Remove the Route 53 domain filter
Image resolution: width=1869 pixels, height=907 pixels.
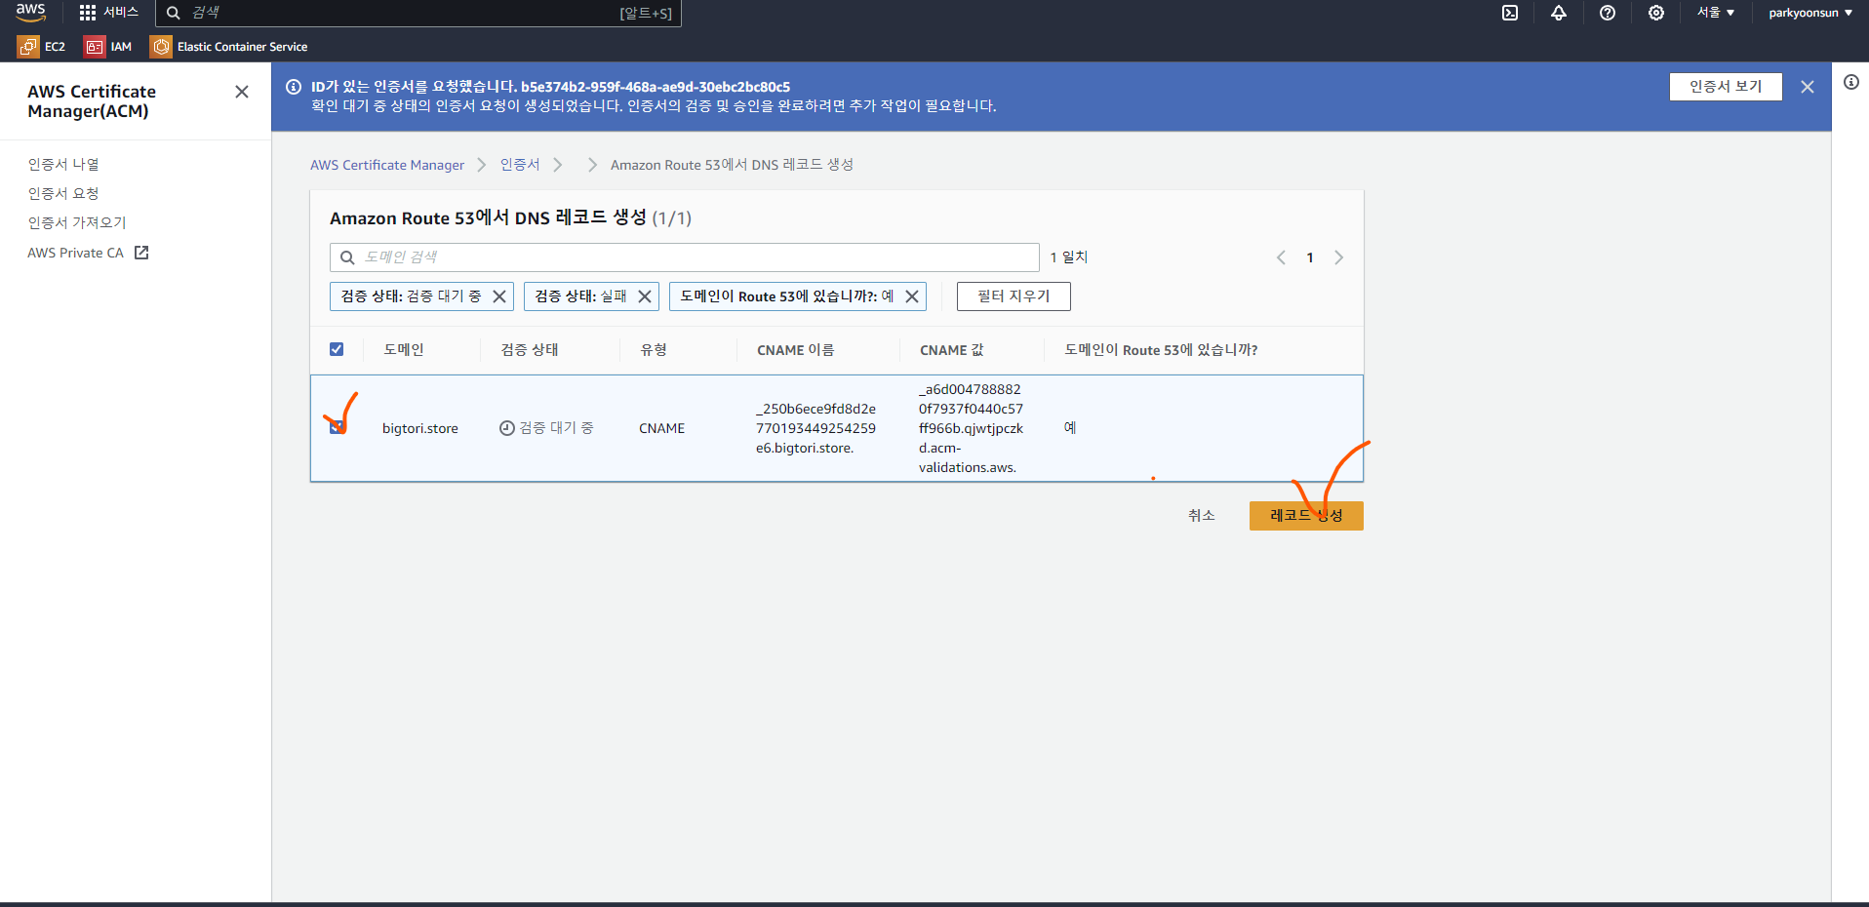click(912, 296)
